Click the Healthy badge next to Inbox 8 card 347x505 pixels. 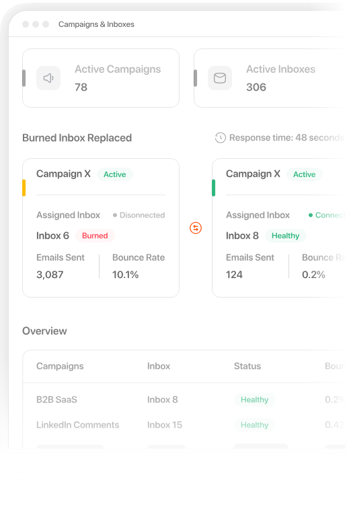[286, 236]
